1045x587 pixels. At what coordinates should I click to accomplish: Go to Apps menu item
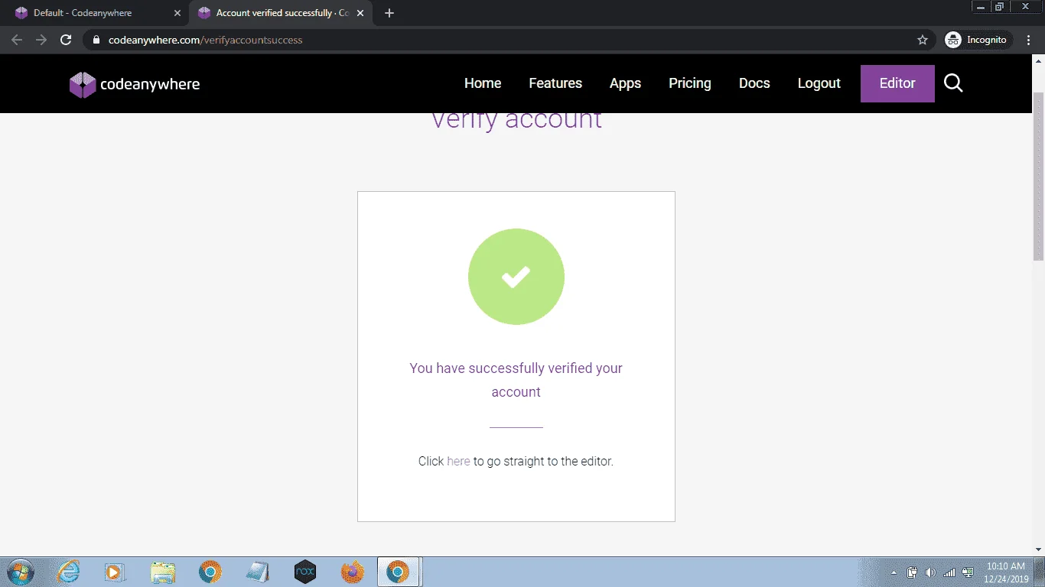coord(625,83)
